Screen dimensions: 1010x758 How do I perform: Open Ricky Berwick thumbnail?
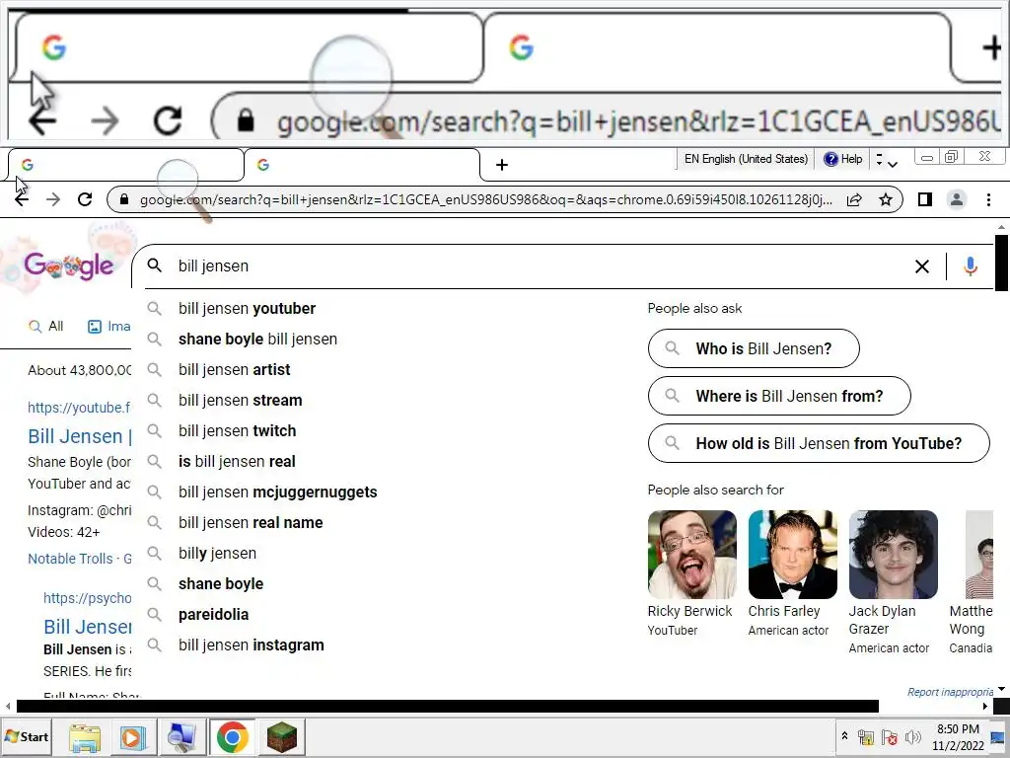(691, 555)
